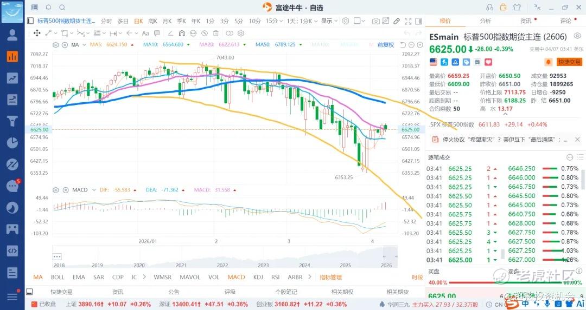Close the news headline banner
Viewport: 586px width, 310px height.
[577, 140]
